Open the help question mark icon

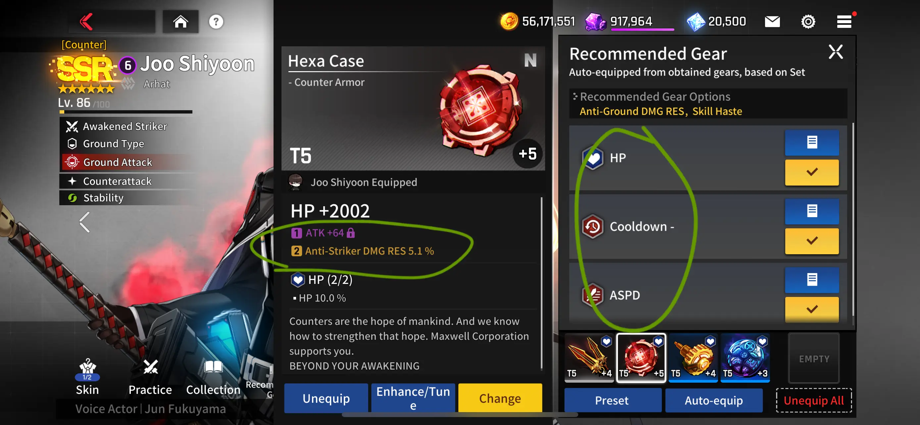pyautogui.click(x=216, y=22)
